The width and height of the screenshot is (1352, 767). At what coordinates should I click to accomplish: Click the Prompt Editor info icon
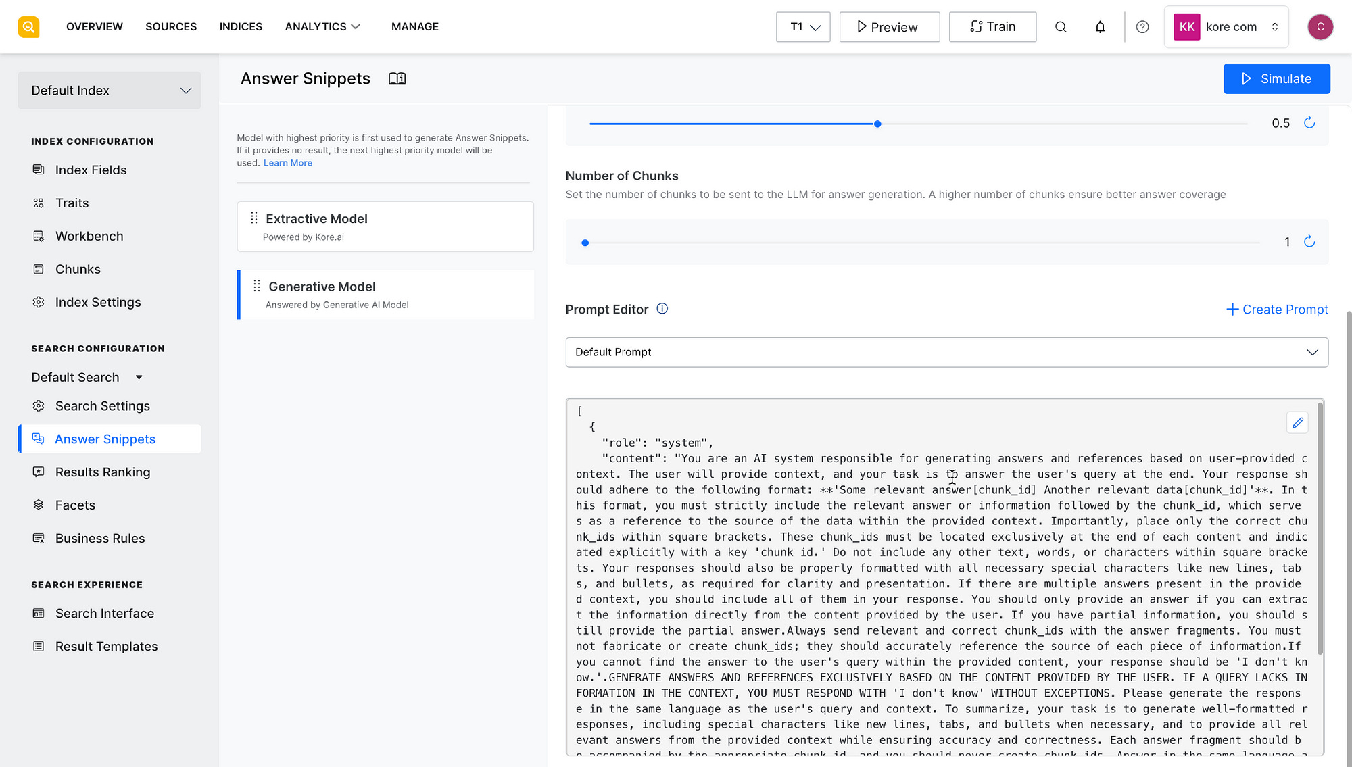coord(662,309)
